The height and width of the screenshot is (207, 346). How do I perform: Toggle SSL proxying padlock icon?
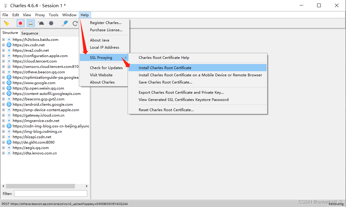[x=31, y=23]
